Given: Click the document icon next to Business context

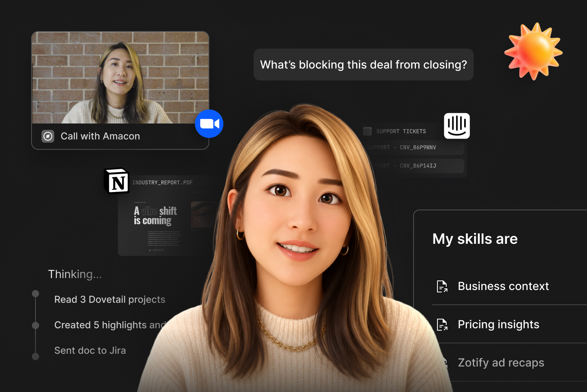Looking at the screenshot, I should click(x=442, y=286).
